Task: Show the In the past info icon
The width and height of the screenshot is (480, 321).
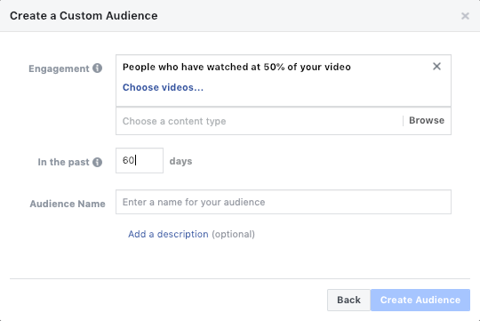Action: [98, 162]
